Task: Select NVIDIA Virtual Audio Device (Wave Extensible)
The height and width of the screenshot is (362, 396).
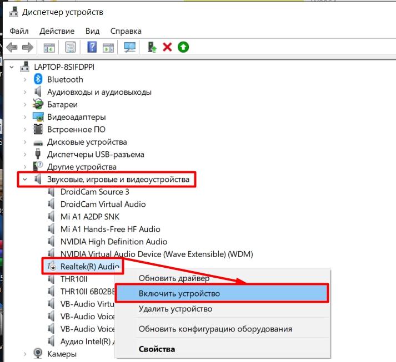Action: pos(157,254)
